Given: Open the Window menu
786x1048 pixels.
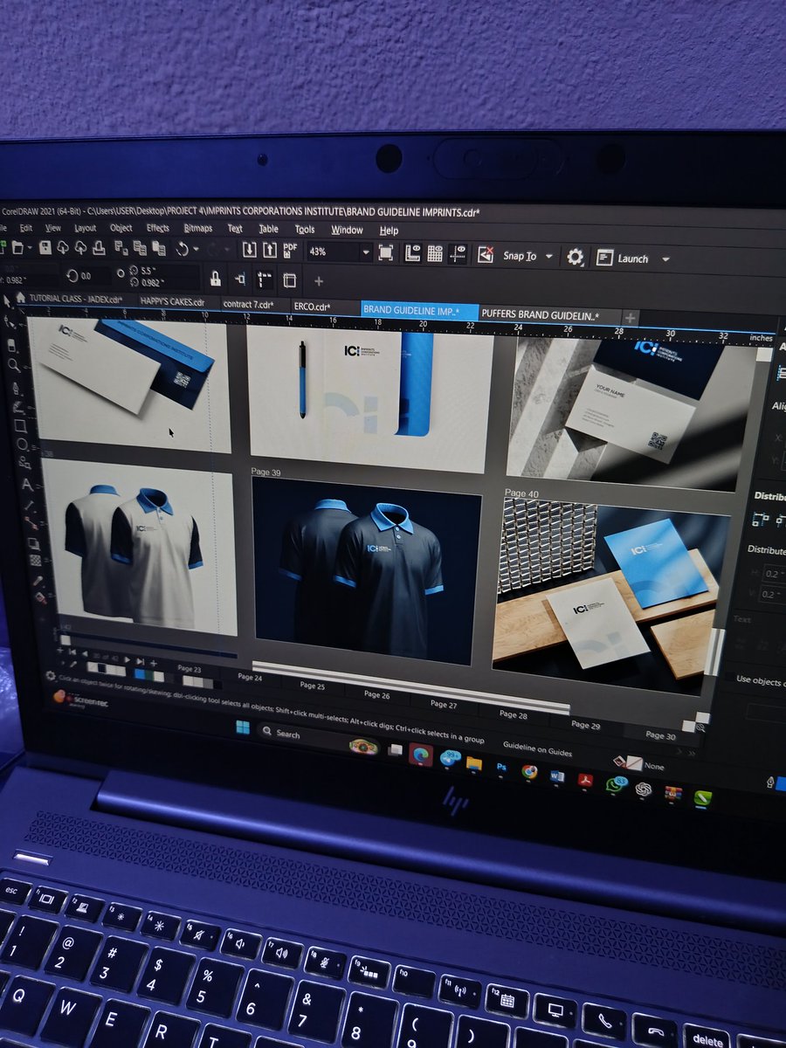Looking at the screenshot, I should pos(347,230).
